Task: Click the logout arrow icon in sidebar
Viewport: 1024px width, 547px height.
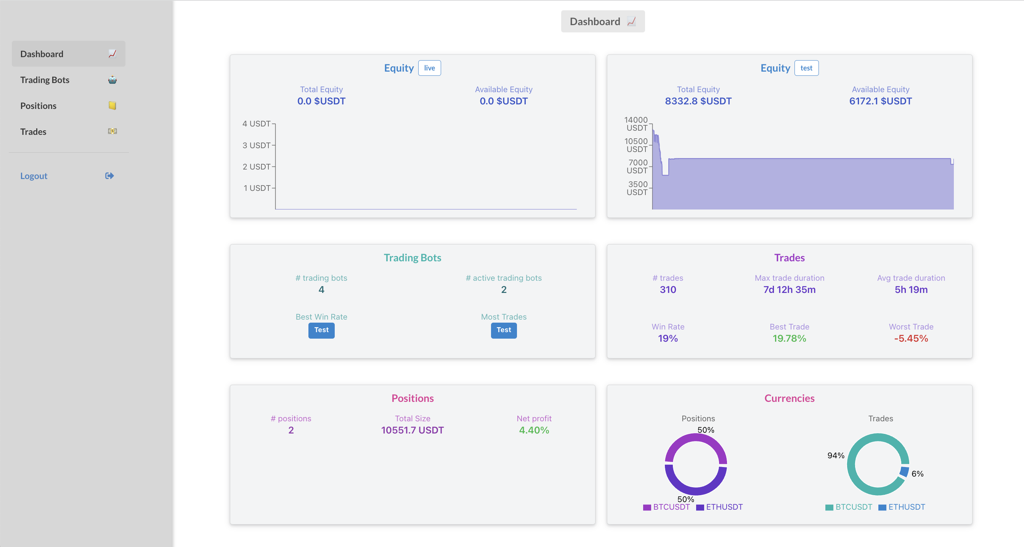Action: coord(110,176)
